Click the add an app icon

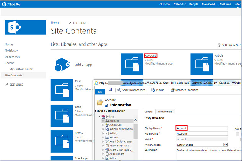[62, 64]
